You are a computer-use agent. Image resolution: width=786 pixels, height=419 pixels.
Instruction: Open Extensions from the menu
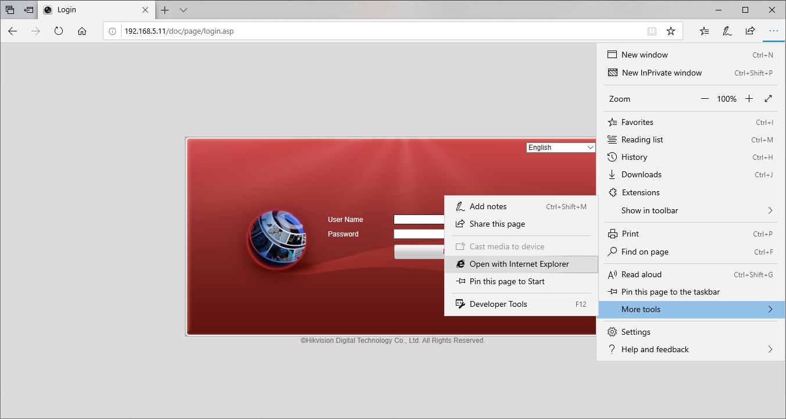[691, 192]
